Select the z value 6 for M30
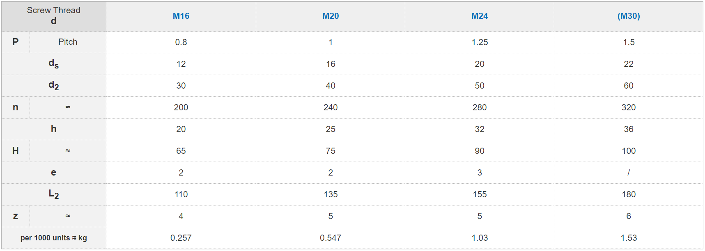 point(629,216)
